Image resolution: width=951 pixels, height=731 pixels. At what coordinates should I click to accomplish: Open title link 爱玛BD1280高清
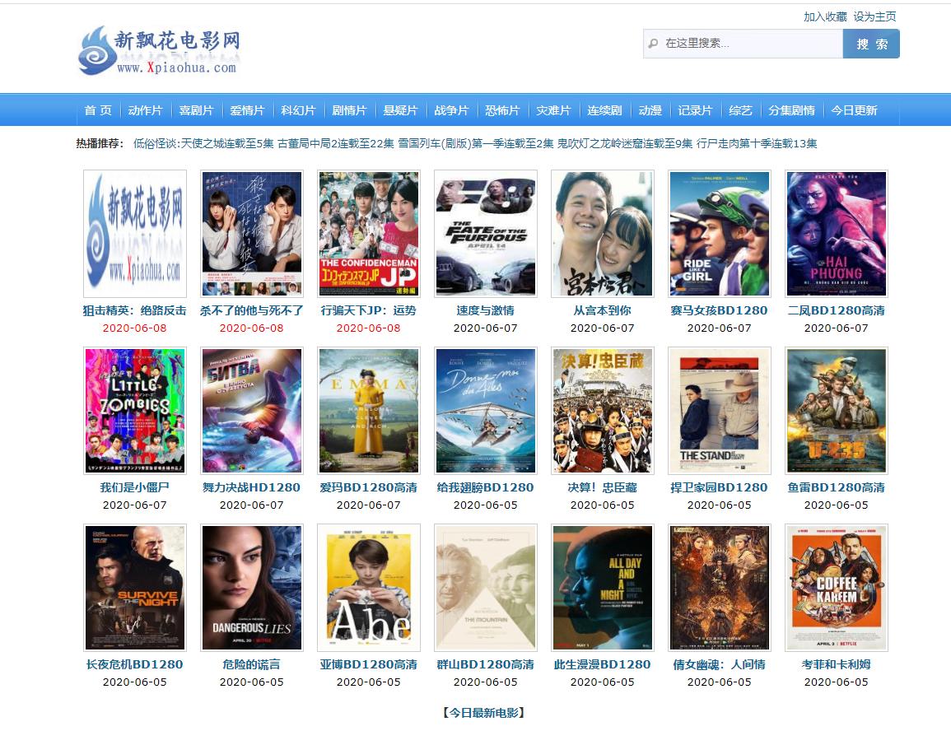pyautogui.click(x=369, y=487)
